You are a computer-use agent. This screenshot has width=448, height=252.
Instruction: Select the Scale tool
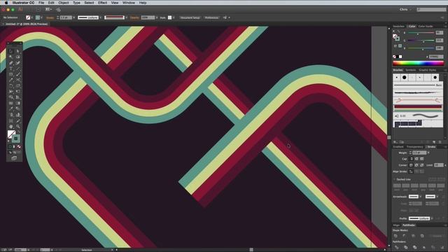17,85
